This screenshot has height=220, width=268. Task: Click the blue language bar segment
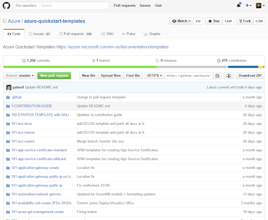[x=243, y=67]
